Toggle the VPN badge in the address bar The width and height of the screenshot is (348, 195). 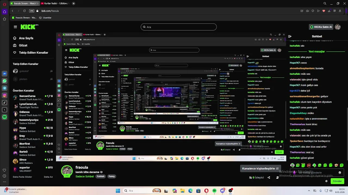[32, 11]
